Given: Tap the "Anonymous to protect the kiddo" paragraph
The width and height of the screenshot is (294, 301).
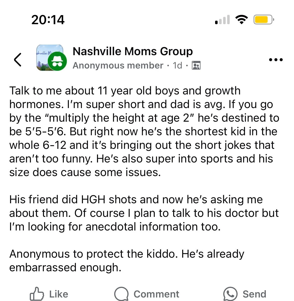Looking at the screenshot, I should tap(127, 260).
